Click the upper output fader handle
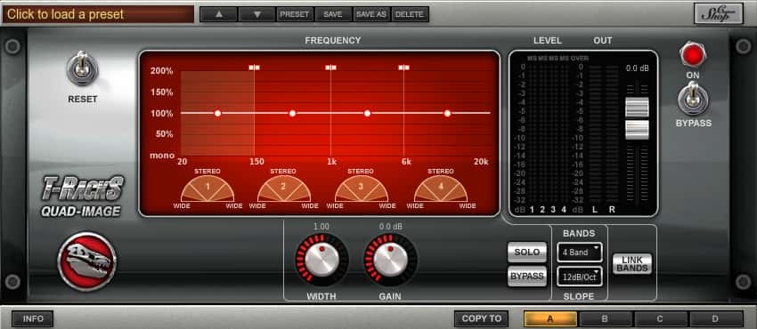The height and width of the screenshot is (329, 757). 637,108
